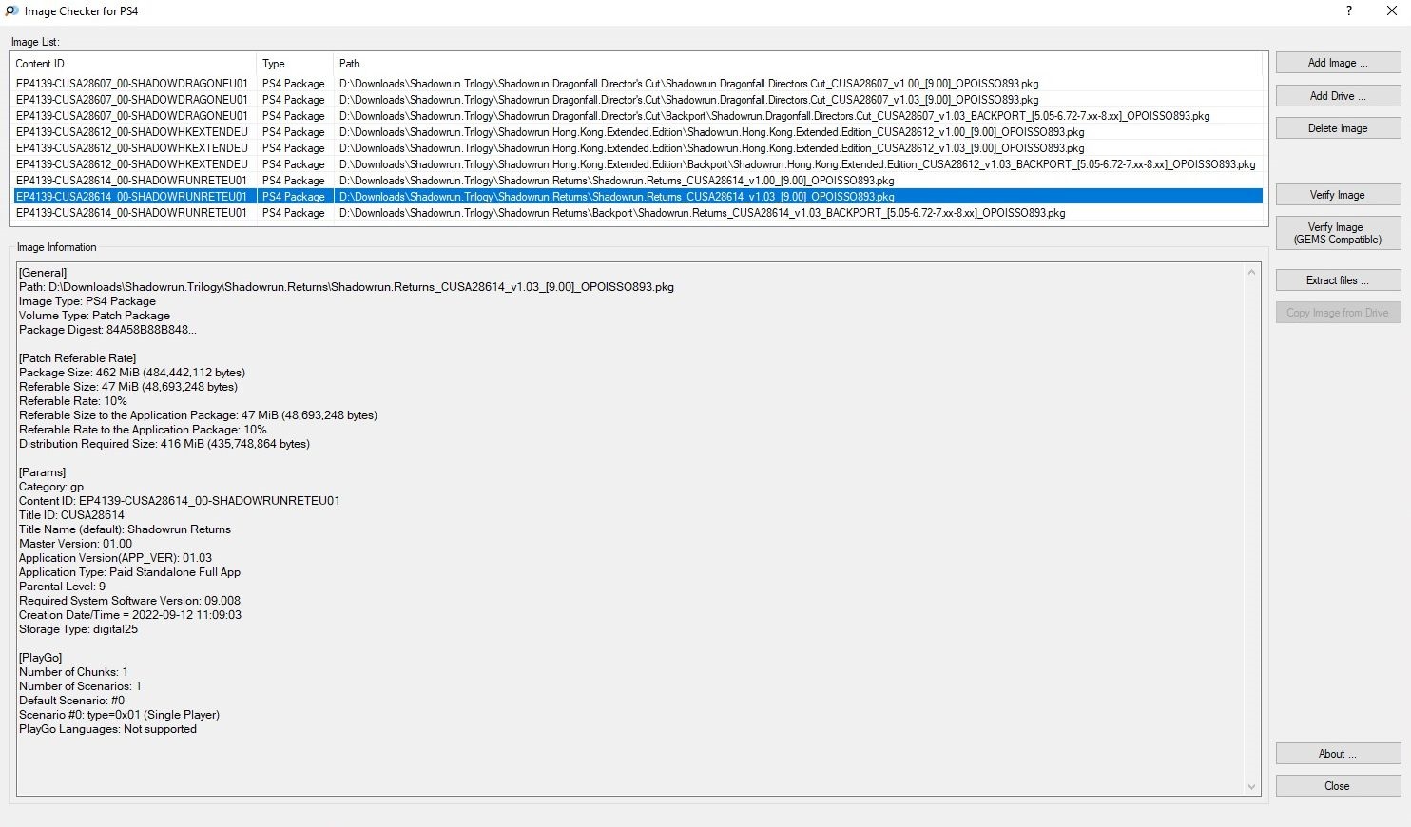The image size is (1411, 827).
Task: Click the Storage Type: digital25 line
Action: (x=78, y=629)
